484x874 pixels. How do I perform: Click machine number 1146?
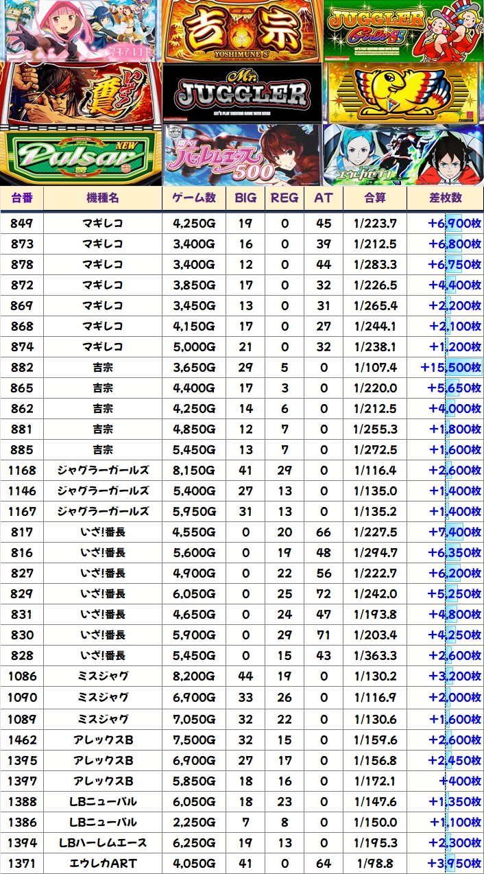tap(22, 491)
